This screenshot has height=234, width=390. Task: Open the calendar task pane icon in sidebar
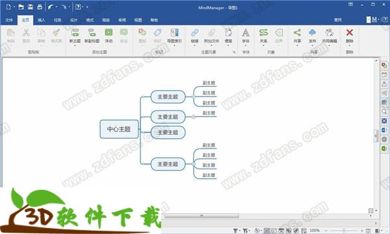(384, 75)
